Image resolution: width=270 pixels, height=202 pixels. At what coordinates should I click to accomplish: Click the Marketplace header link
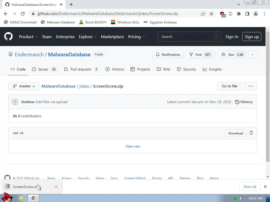click(x=112, y=37)
